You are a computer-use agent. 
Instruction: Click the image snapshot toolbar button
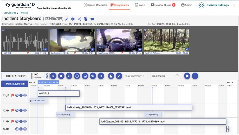pyautogui.click(x=85, y=76)
